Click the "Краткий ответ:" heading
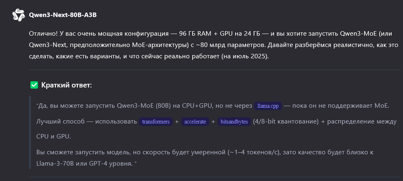The width and height of the screenshot is (403, 181). pos(66,85)
